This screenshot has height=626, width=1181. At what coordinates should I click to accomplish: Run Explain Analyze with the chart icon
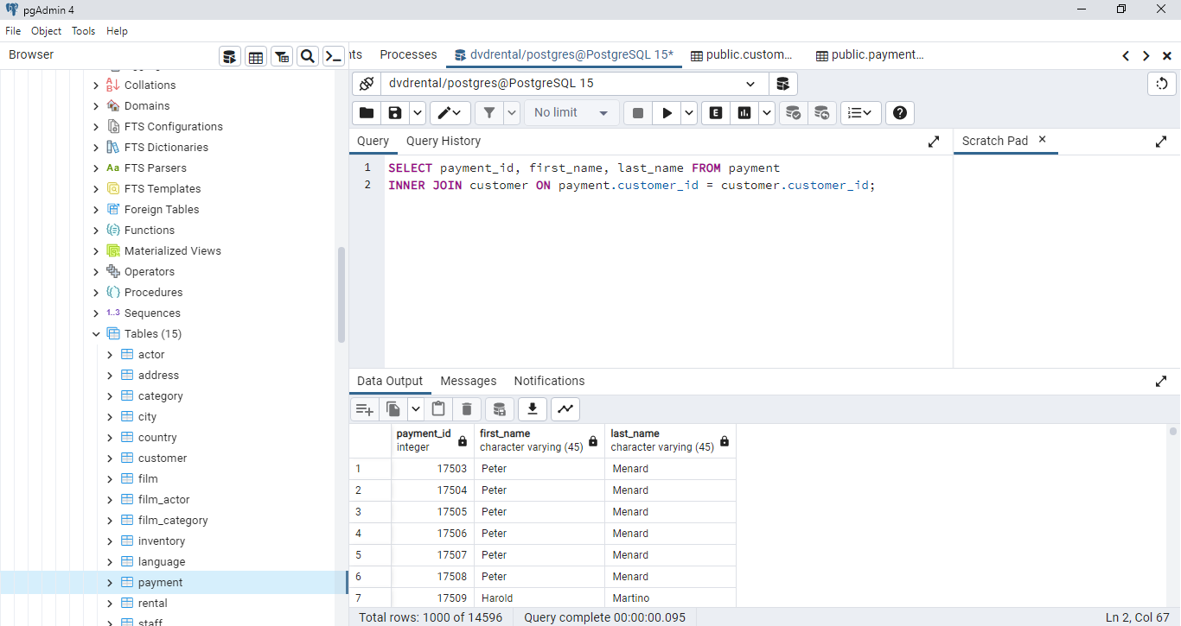click(x=744, y=113)
